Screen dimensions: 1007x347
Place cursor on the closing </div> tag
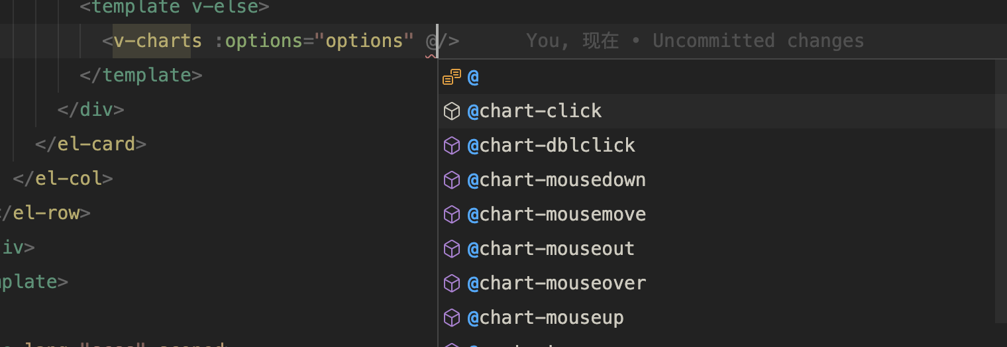(x=91, y=110)
